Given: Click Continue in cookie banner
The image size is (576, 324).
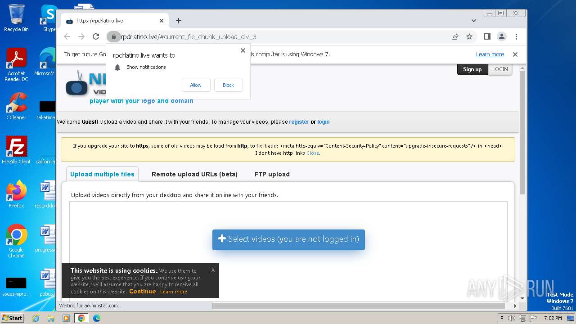Looking at the screenshot, I should point(143,292).
